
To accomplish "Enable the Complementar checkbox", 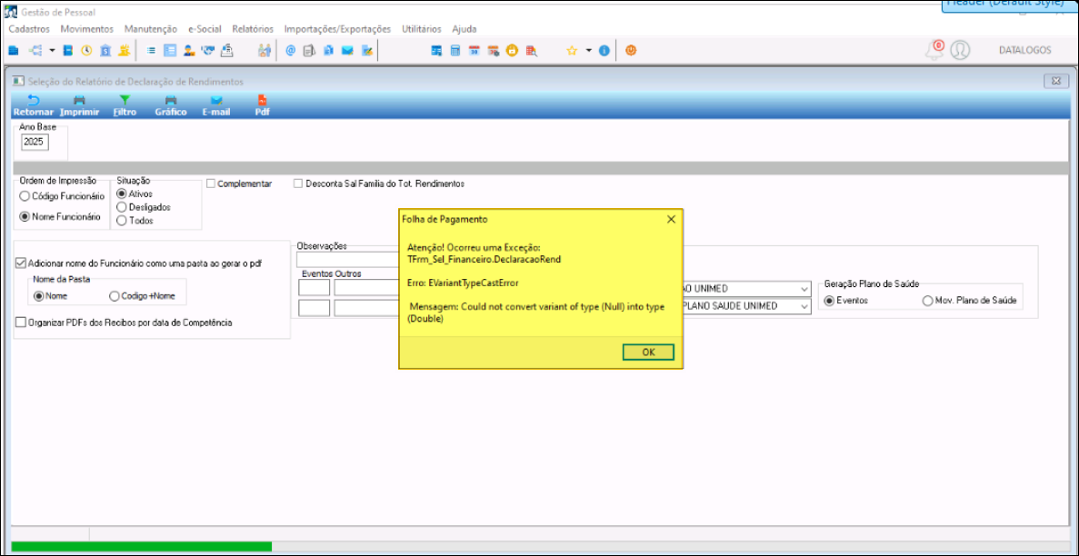I will click(211, 184).
